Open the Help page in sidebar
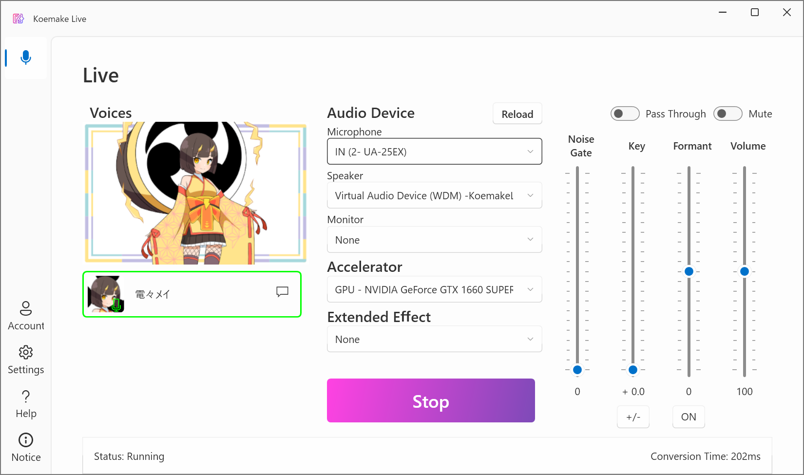Viewport: 804px width, 475px height. coord(26,404)
